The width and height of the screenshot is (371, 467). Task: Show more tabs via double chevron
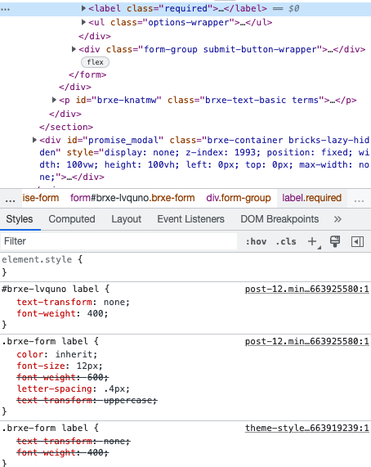click(337, 219)
